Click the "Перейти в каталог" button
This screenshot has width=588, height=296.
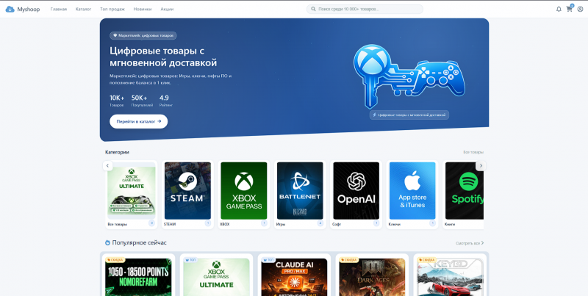coord(138,121)
